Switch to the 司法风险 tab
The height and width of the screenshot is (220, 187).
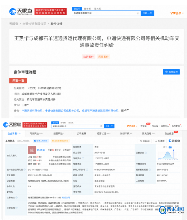coord(36,133)
